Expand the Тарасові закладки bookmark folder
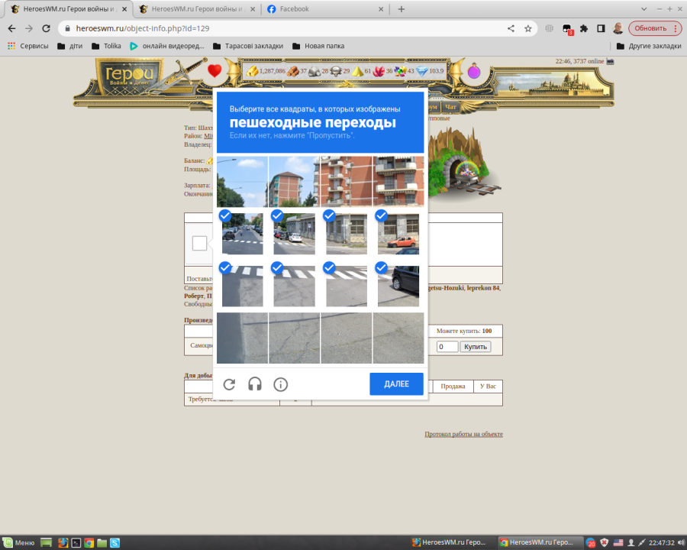 coord(255,46)
